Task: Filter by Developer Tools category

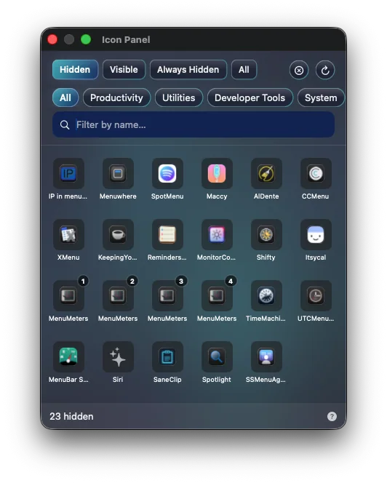Action: point(250,97)
